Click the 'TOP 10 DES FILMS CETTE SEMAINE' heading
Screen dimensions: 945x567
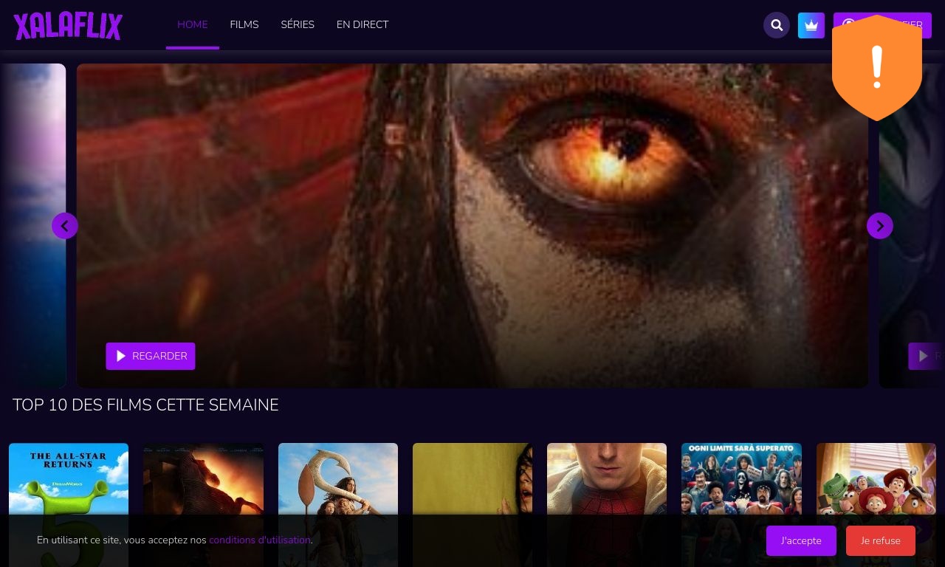pyautogui.click(x=145, y=405)
